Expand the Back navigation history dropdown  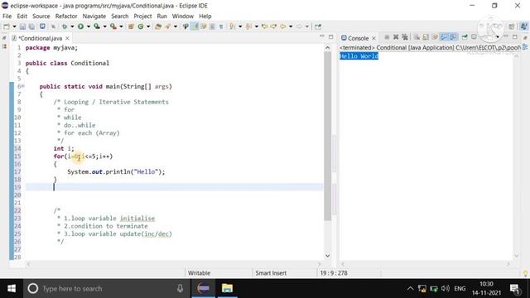point(291,26)
